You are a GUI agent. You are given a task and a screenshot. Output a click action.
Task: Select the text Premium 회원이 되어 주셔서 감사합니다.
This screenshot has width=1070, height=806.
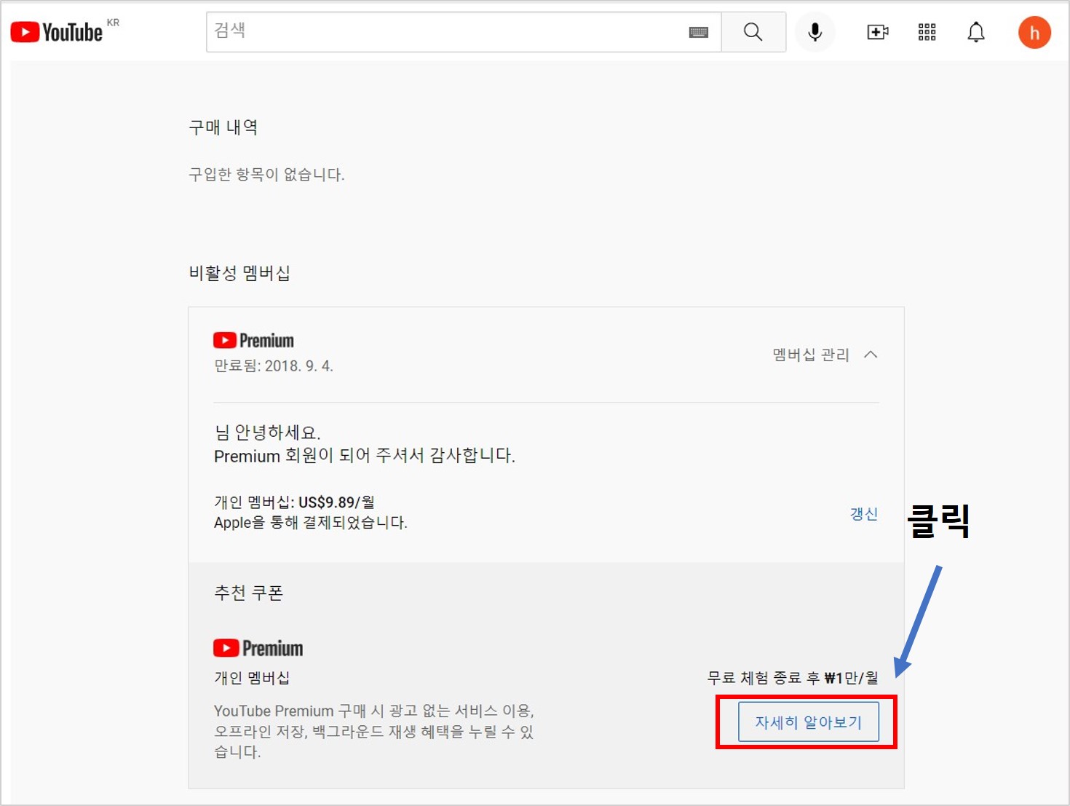click(x=365, y=456)
